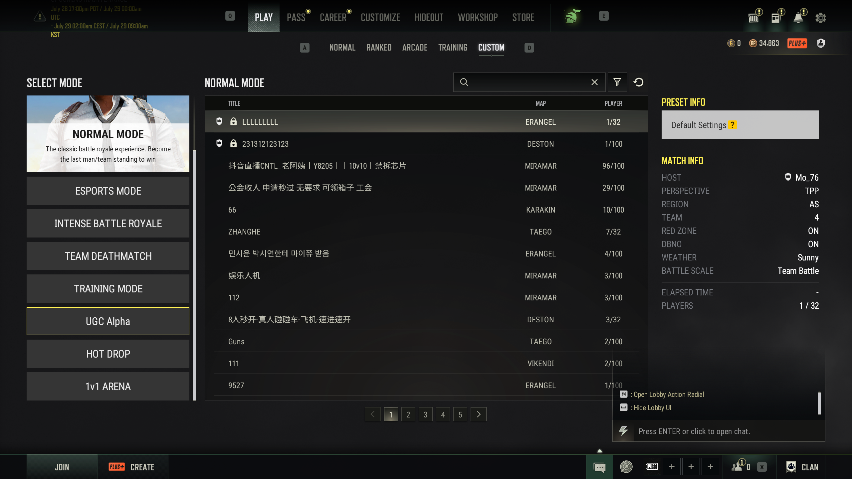Click the match search input field
This screenshot has width=852, height=479.
[x=529, y=82]
